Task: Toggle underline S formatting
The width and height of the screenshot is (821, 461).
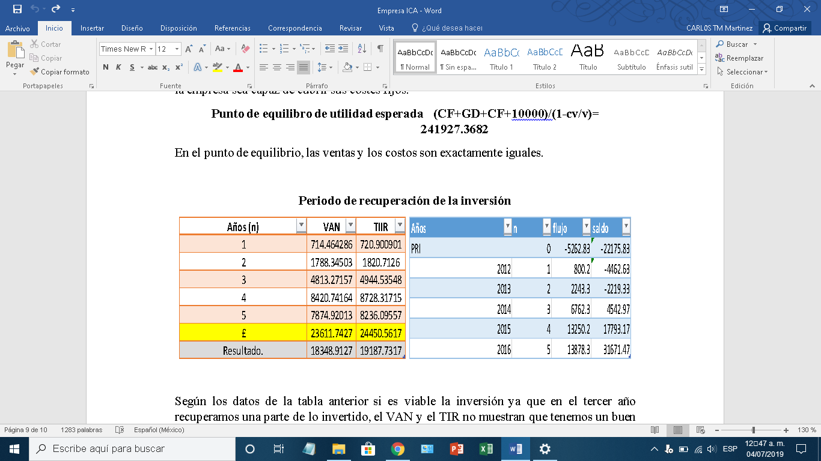Action: [x=132, y=67]
